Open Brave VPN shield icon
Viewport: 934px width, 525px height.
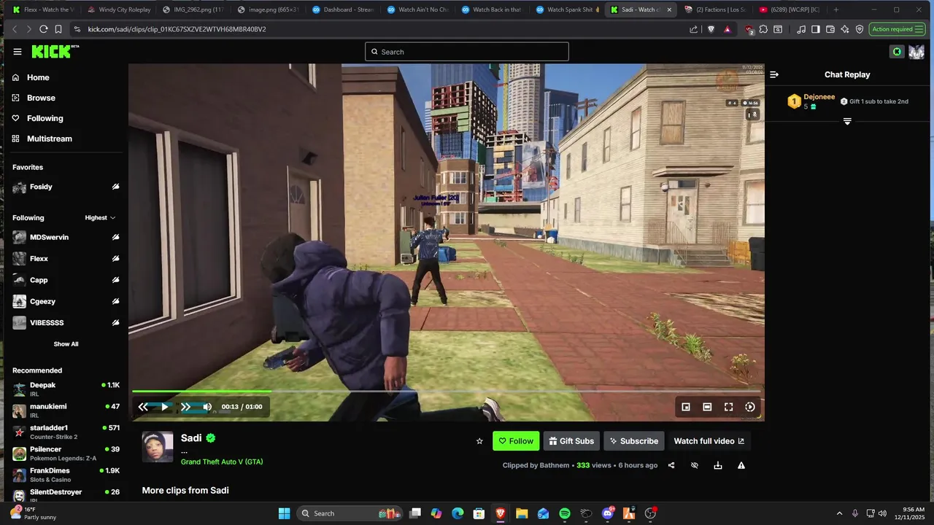[x=860, y=29]
